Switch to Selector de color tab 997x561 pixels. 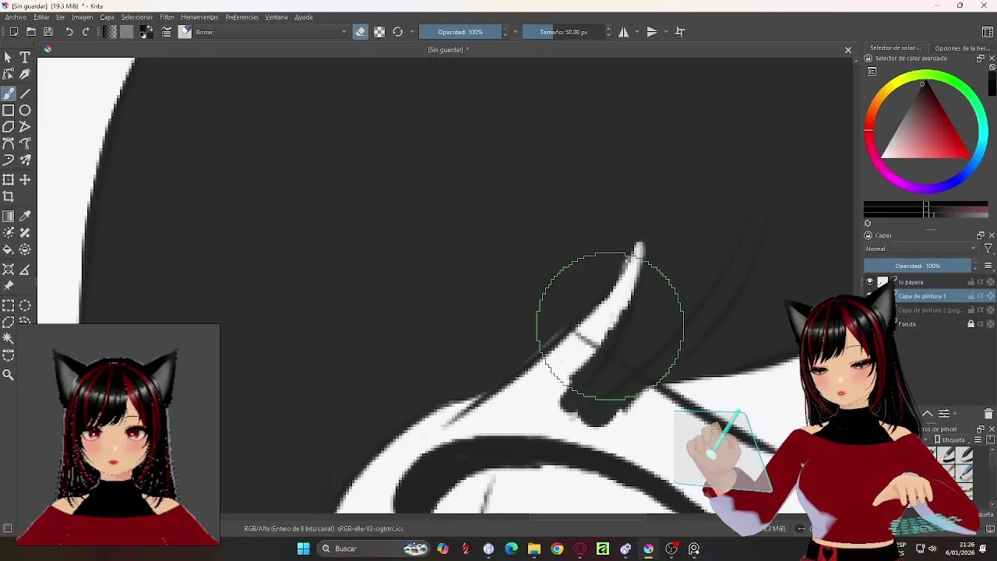[895, 48]
